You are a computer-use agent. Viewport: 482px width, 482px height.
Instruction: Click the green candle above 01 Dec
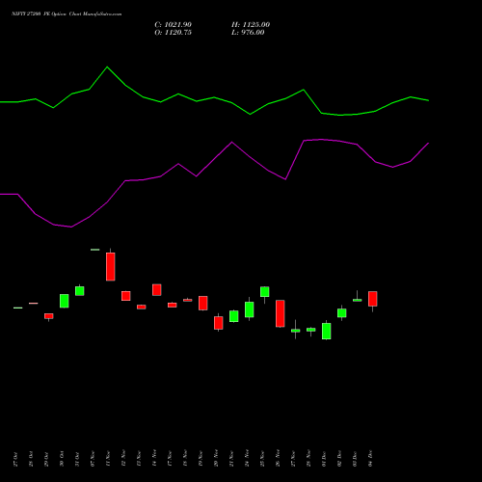coord(327,331)
